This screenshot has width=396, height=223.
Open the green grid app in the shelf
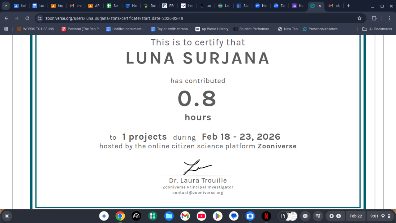[x=153, y=216]
